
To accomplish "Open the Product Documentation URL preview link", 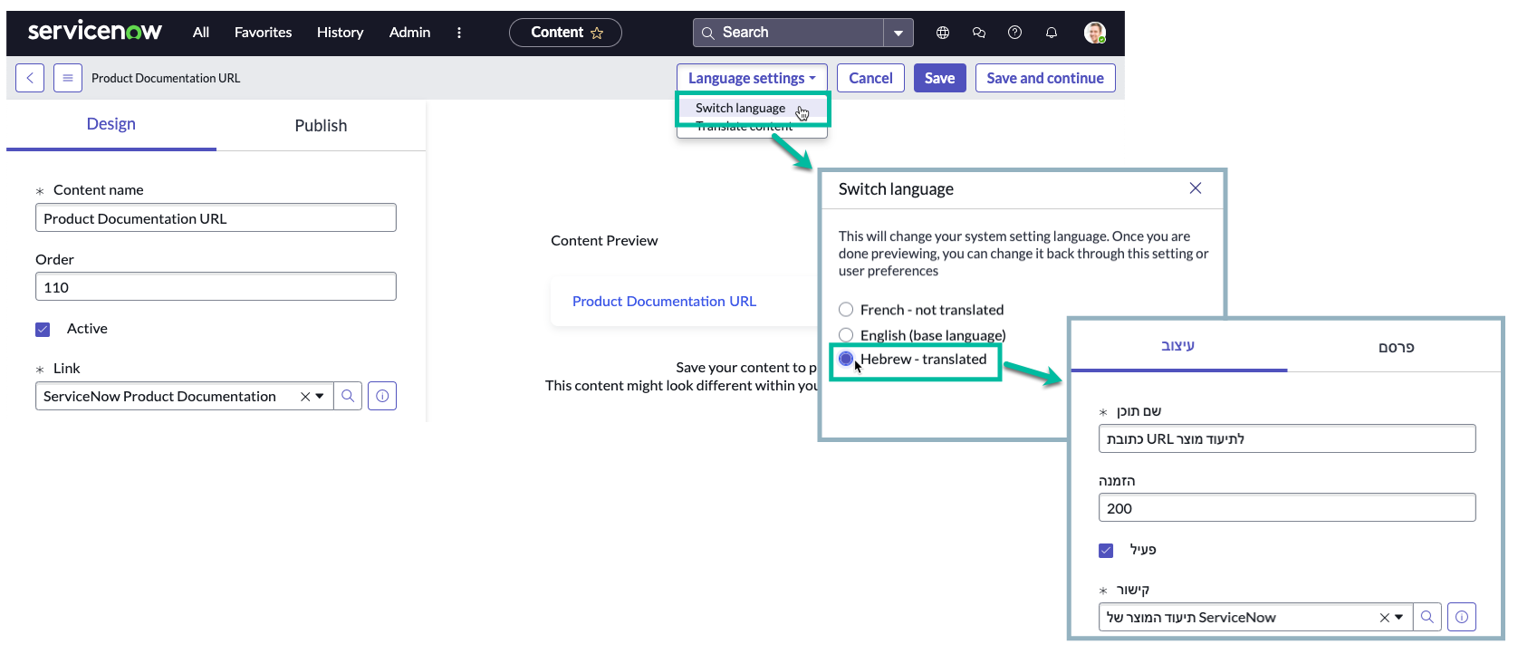I will click(664, 302).
